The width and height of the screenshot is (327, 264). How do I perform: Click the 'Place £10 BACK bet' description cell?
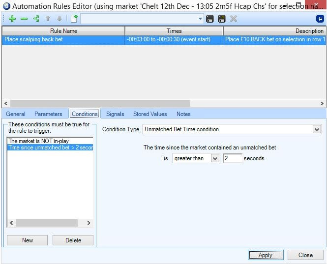(x=274, y=39)
